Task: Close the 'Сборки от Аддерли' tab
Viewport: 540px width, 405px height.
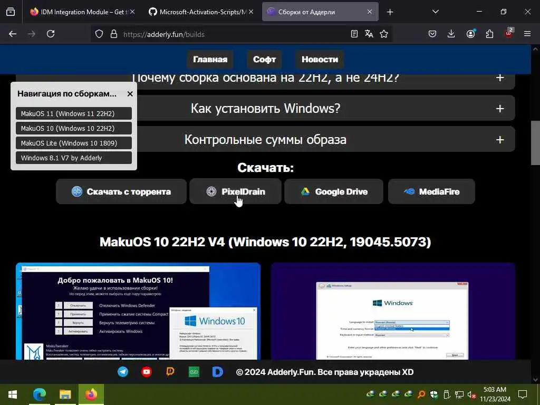Action: point(370,12)
